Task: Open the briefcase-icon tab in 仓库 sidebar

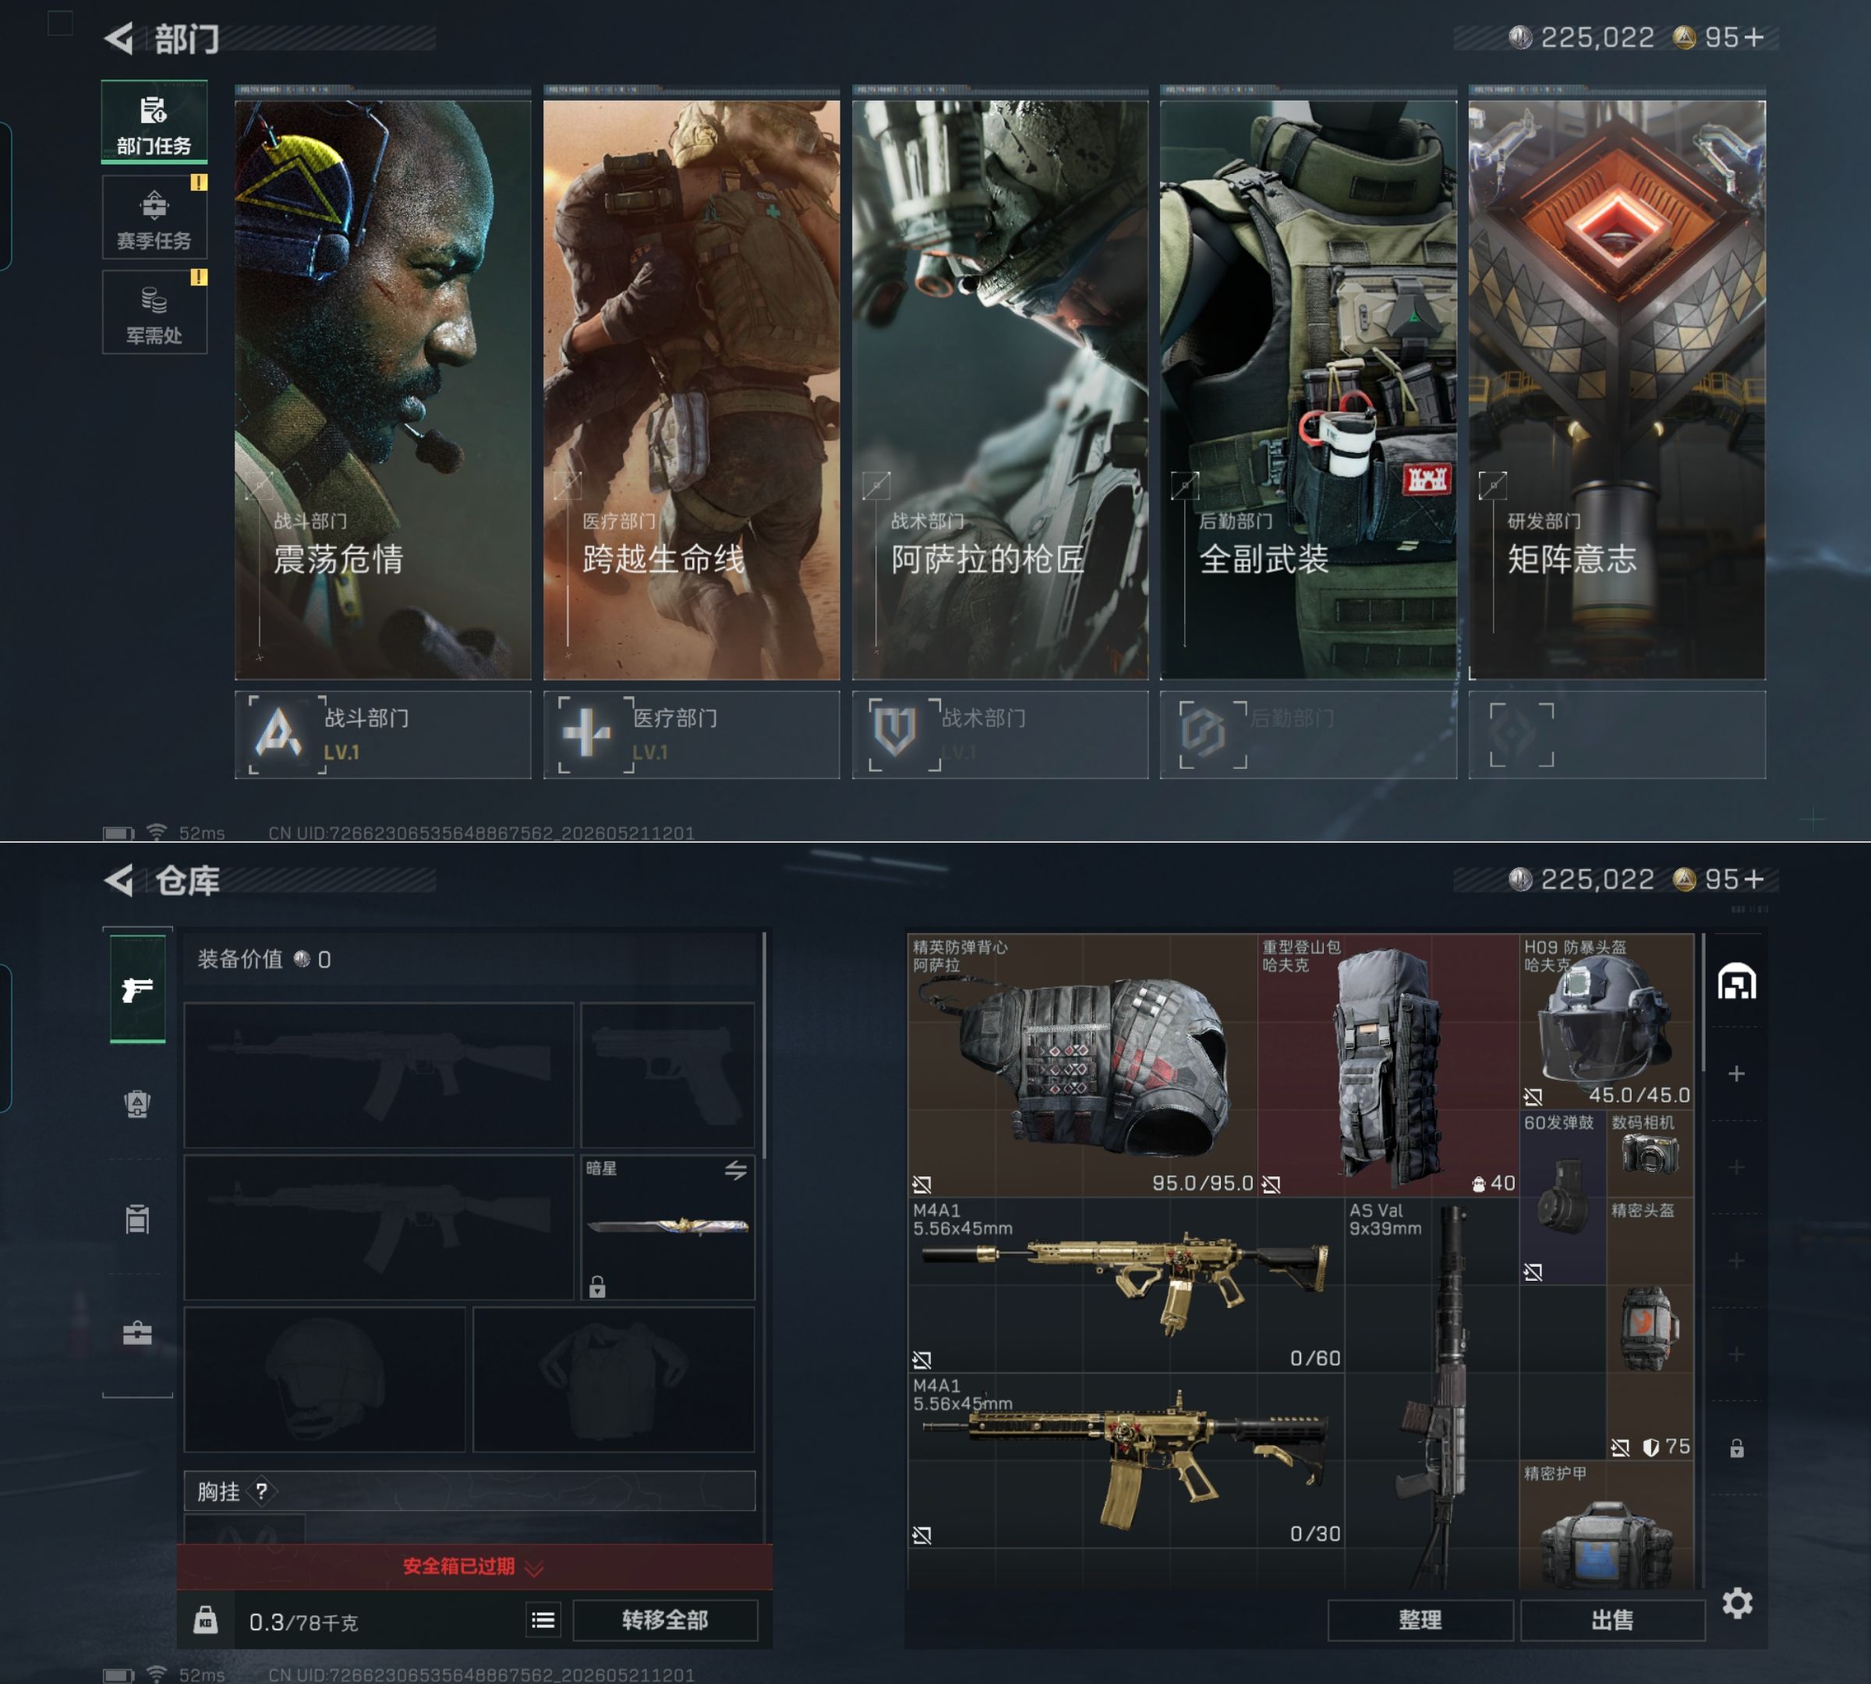Action: [x=138, y=1332]
